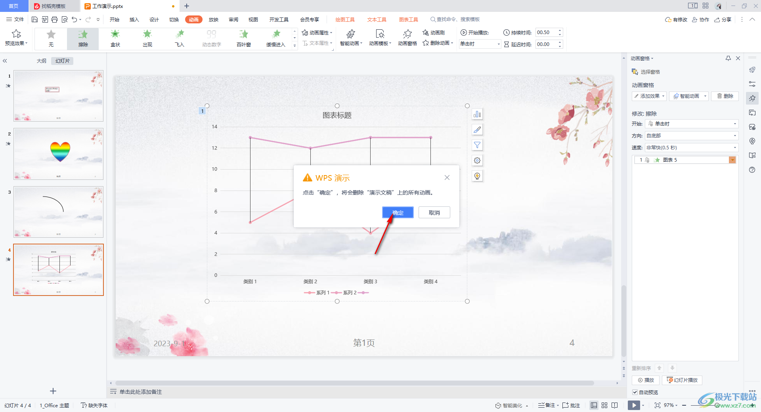This screenshot has height=412, width=761.
Task: Select slide 2 thumbnail with rainbow heart
Action: [x=58, y=154]
